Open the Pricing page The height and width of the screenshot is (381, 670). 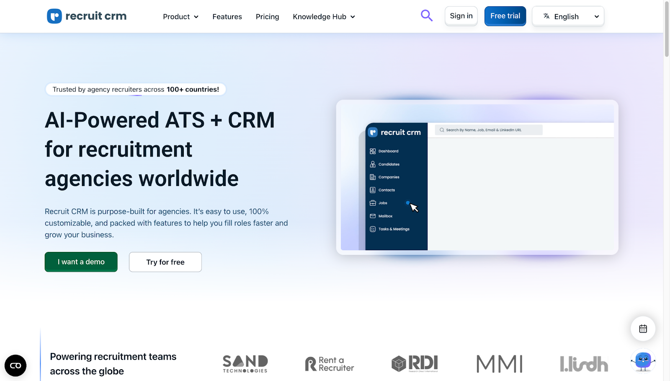tap(267, 17)
